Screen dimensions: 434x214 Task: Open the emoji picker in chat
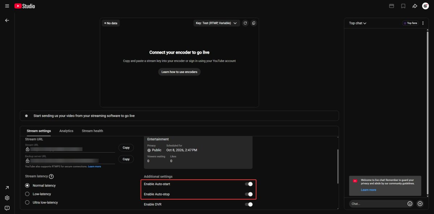pyautogui.click(x=410, y=204)
